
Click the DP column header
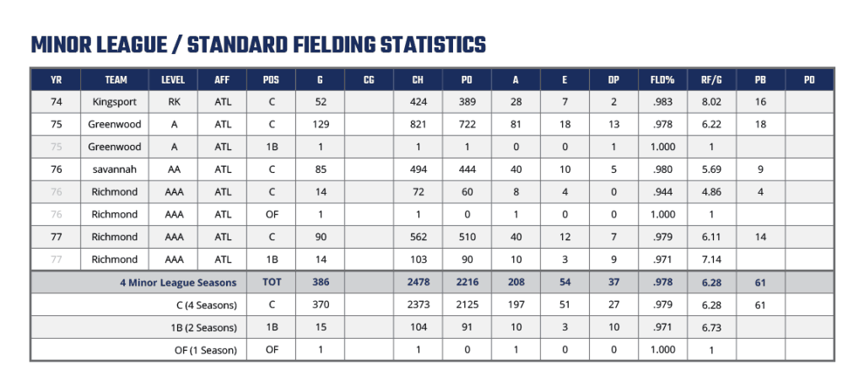click(x=613, y=80)
